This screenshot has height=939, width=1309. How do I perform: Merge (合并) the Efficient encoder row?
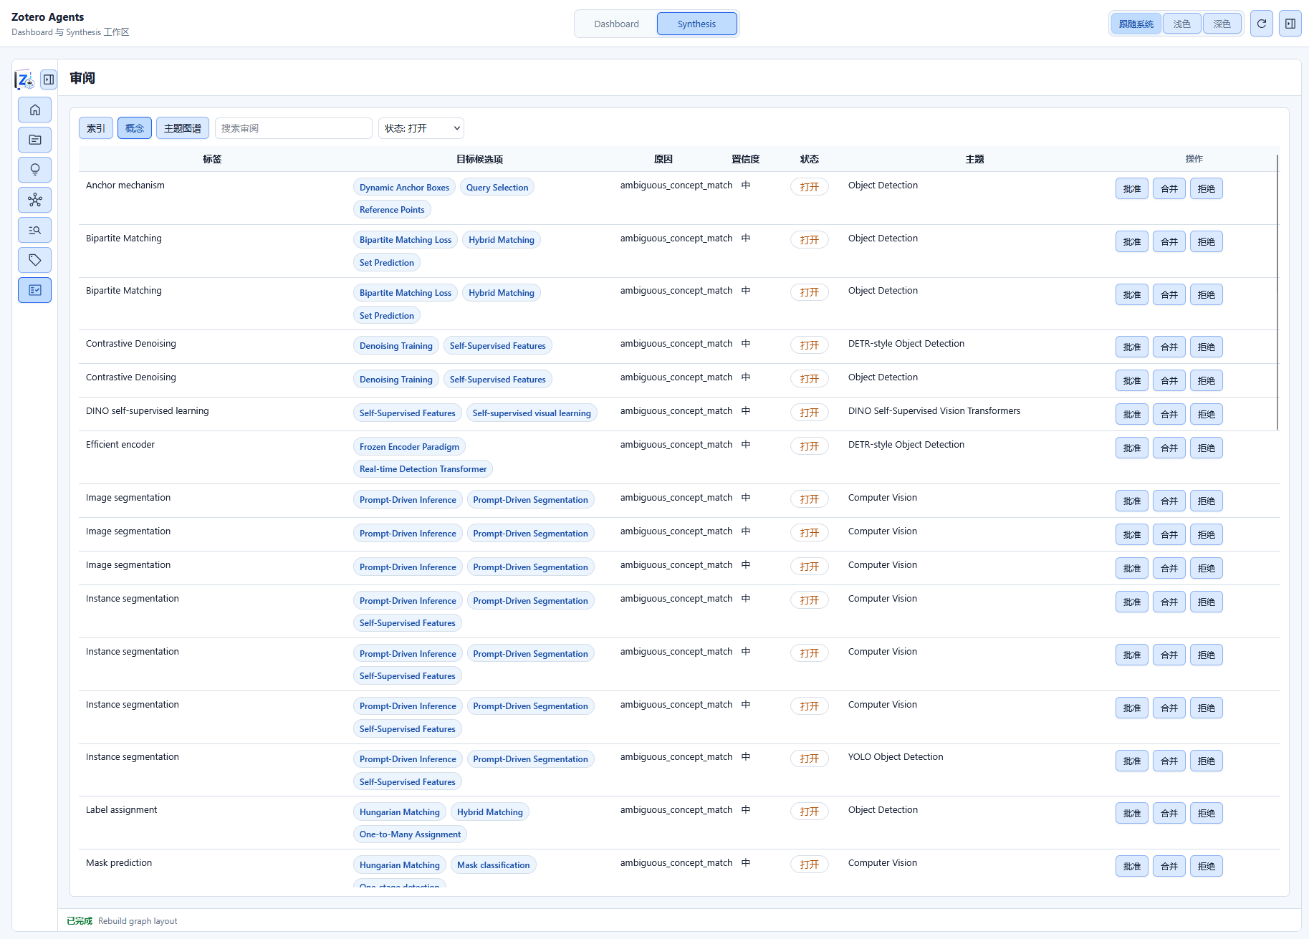[x=1169, y=448]
